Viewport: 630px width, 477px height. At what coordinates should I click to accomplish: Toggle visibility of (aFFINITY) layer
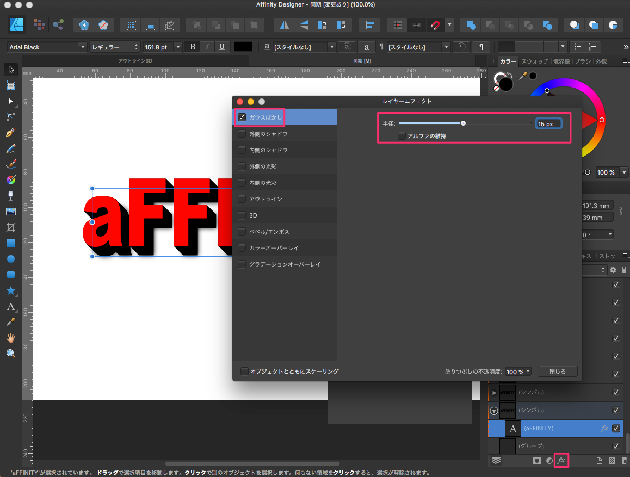point(616,428)
